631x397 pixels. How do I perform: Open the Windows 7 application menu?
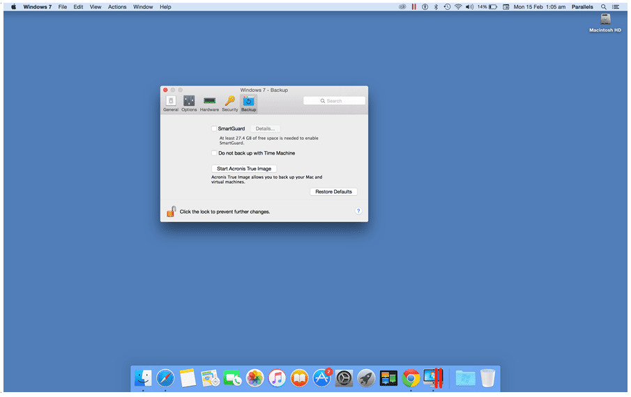click(x=38, y=7)
